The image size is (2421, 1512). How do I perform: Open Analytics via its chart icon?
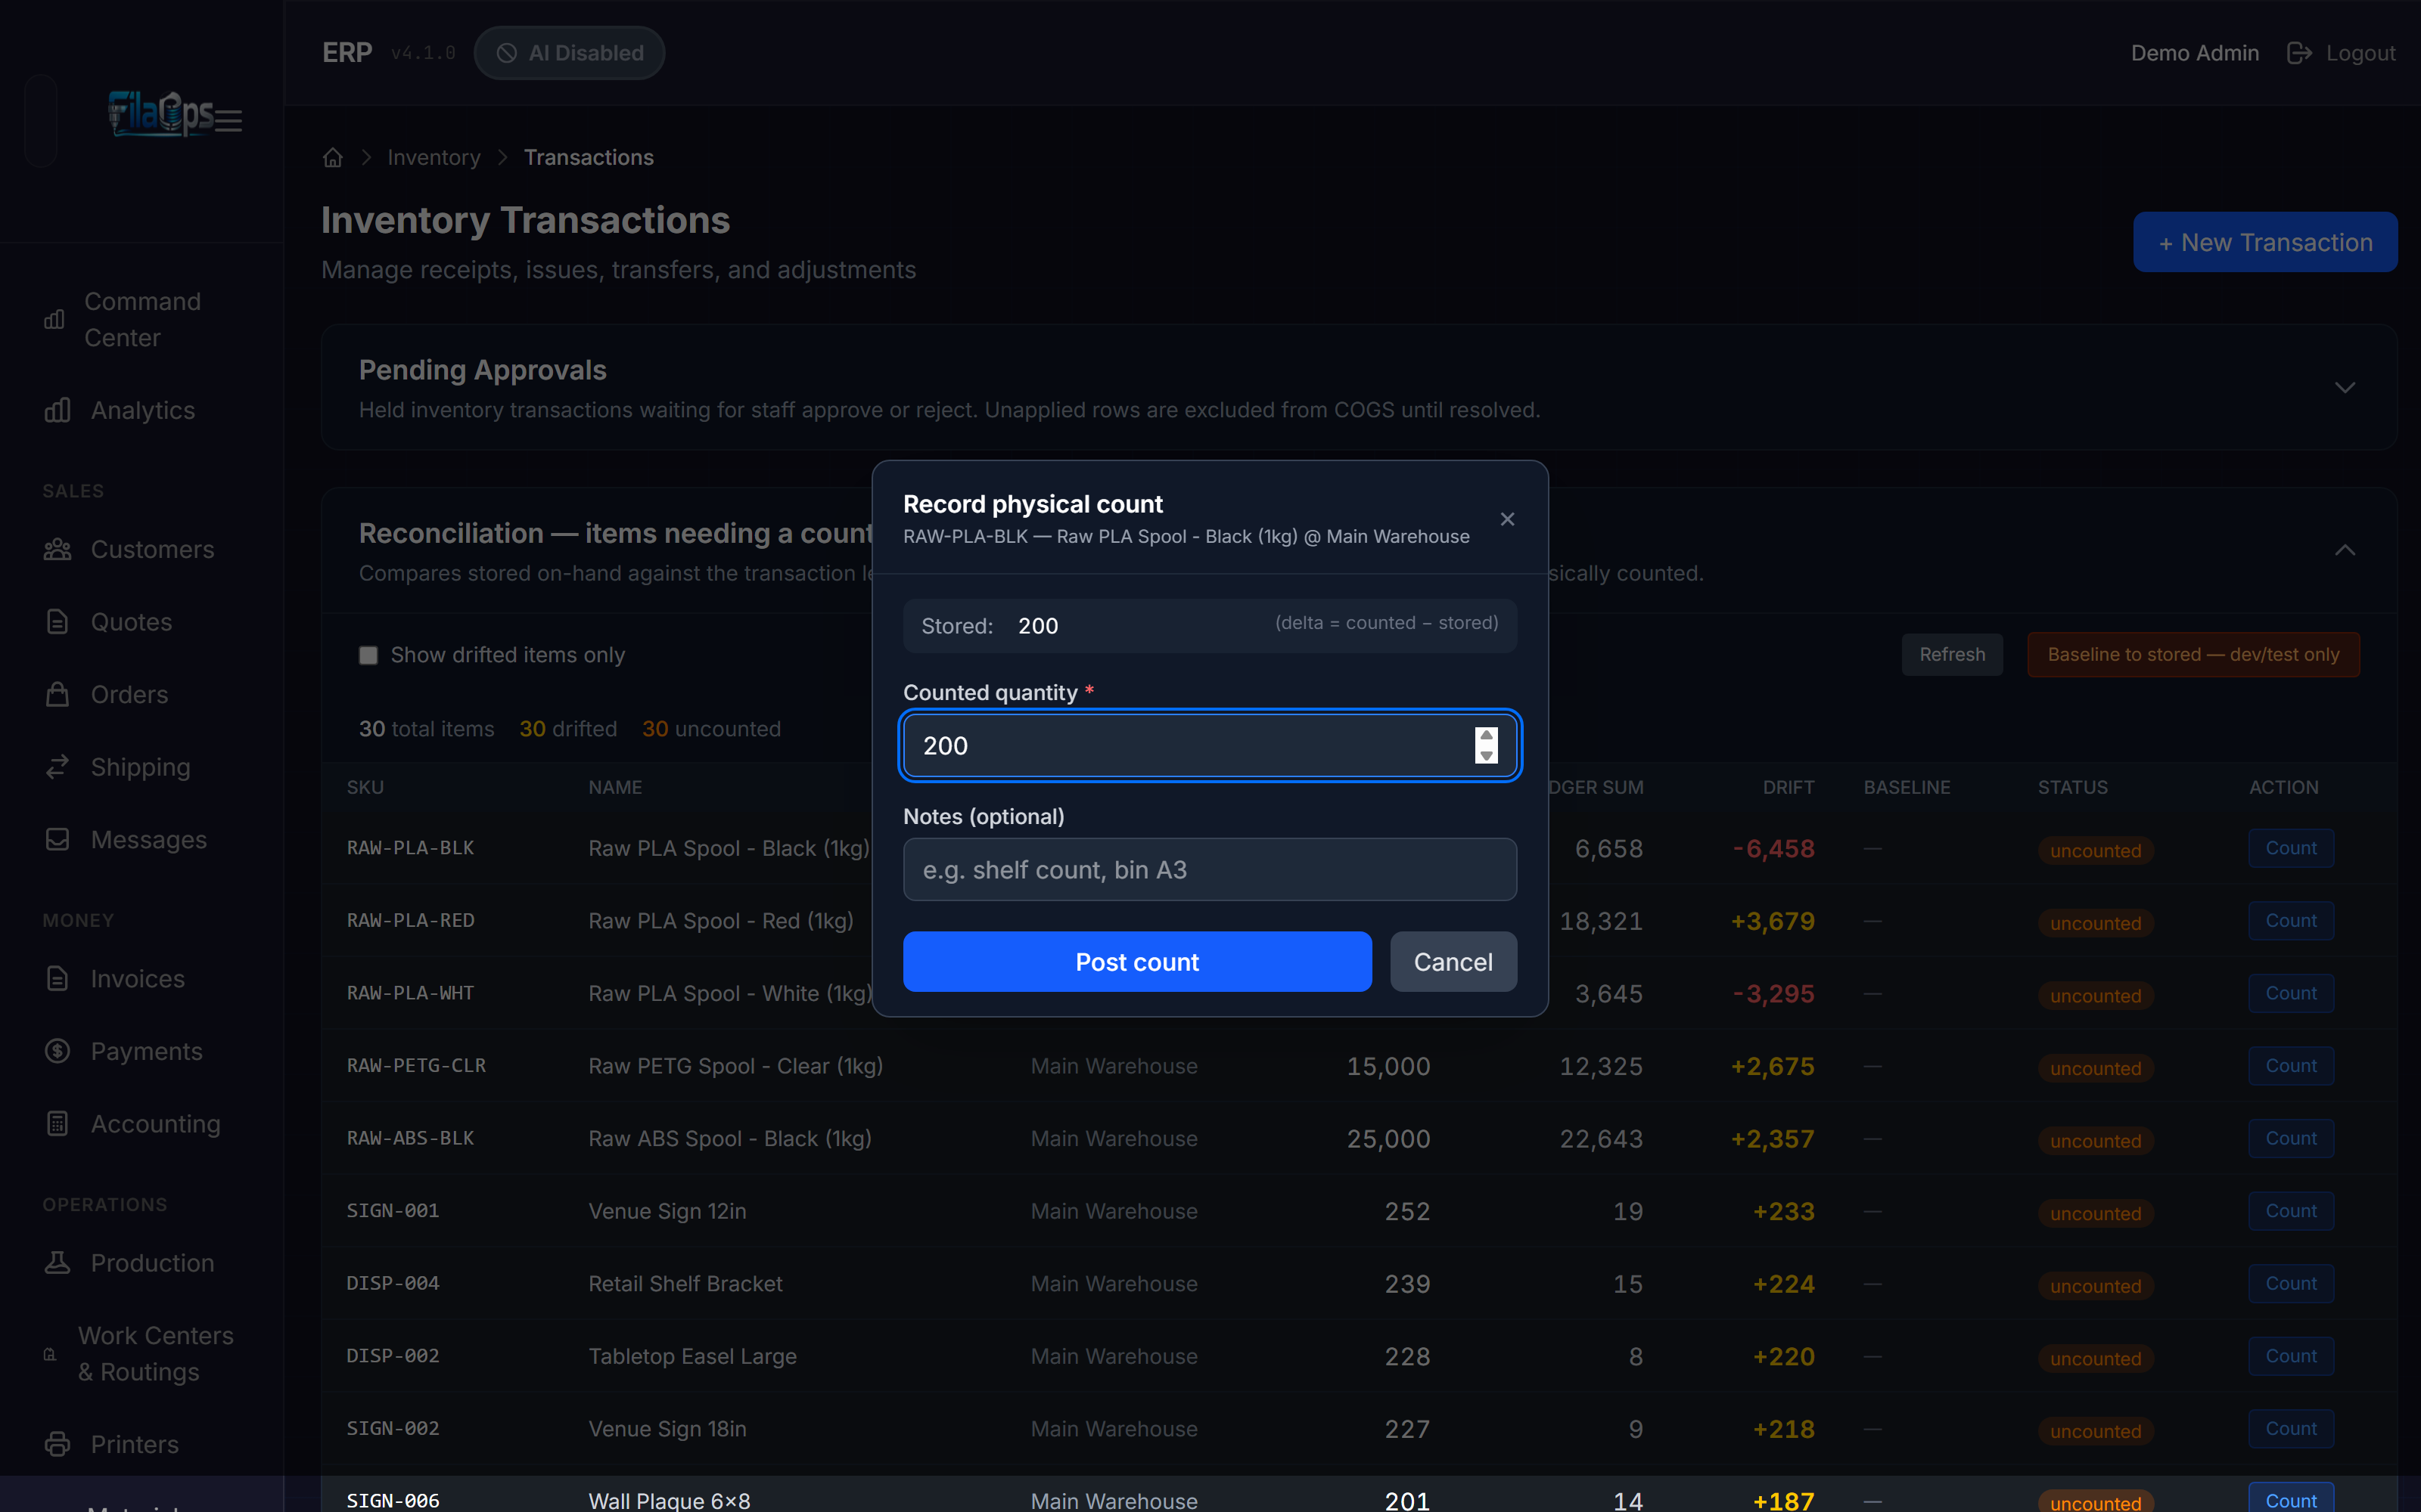[x=58, y=410]
